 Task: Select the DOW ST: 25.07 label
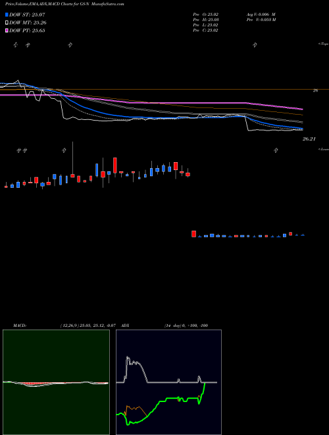(27, 14)
